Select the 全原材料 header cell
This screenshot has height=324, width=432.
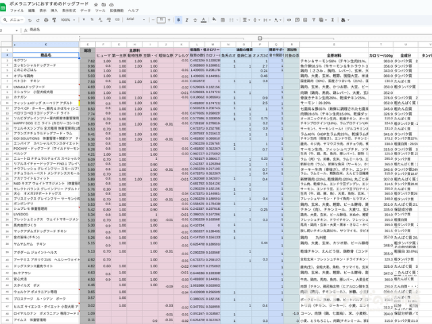pyautogui.click(x=333, y=55)
